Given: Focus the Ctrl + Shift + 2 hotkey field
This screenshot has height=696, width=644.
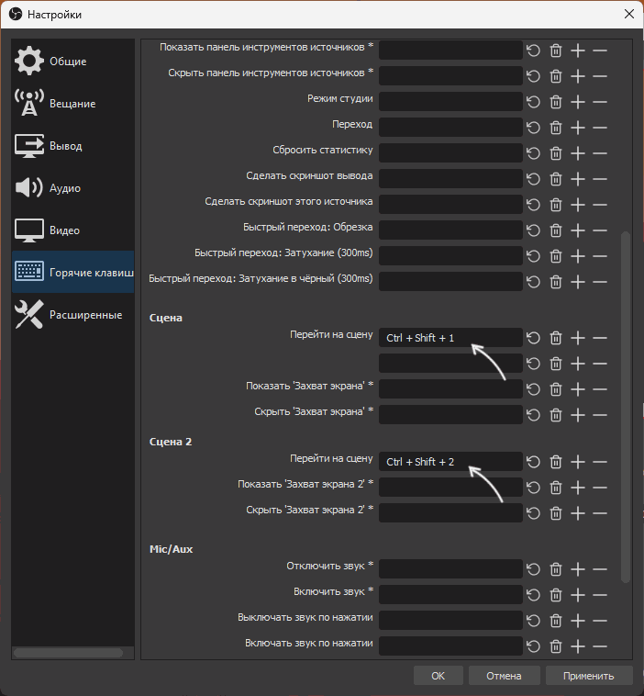Looking at the screenshot, I should coord(450,462).
